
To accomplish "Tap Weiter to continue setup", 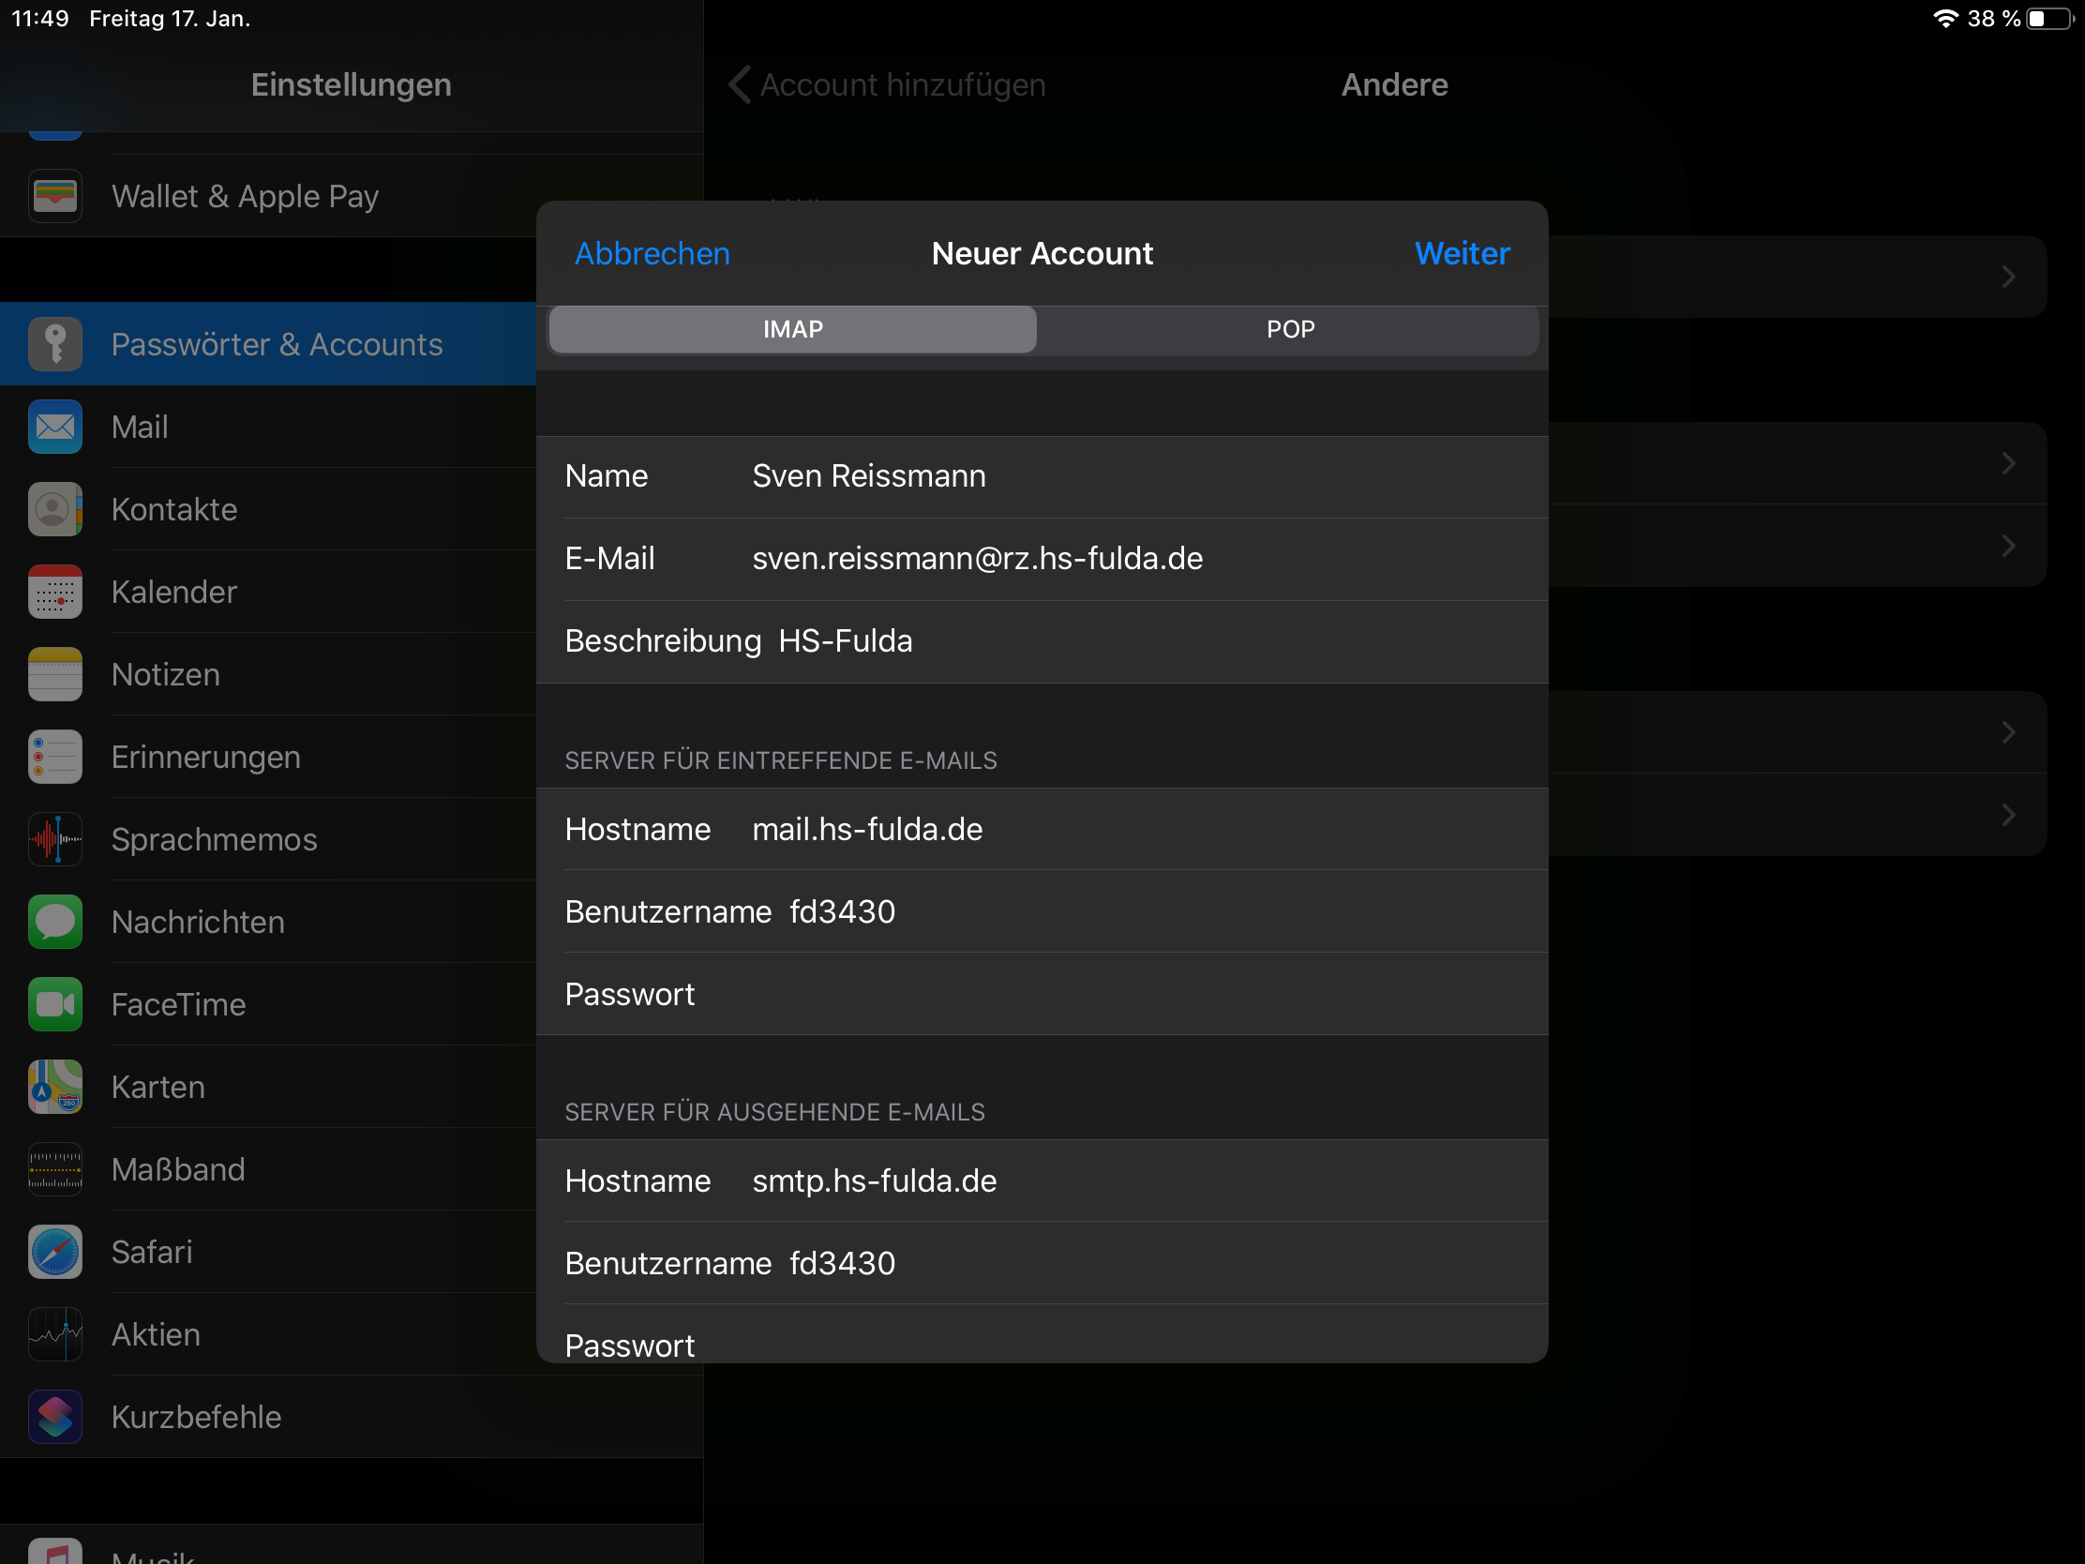I will point(1461,253).
